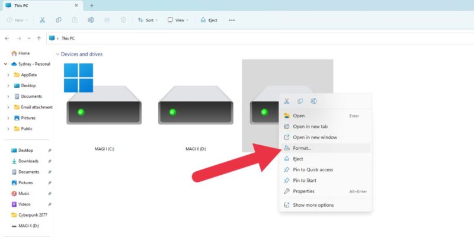Expand the Public folder

click(8, 129)
